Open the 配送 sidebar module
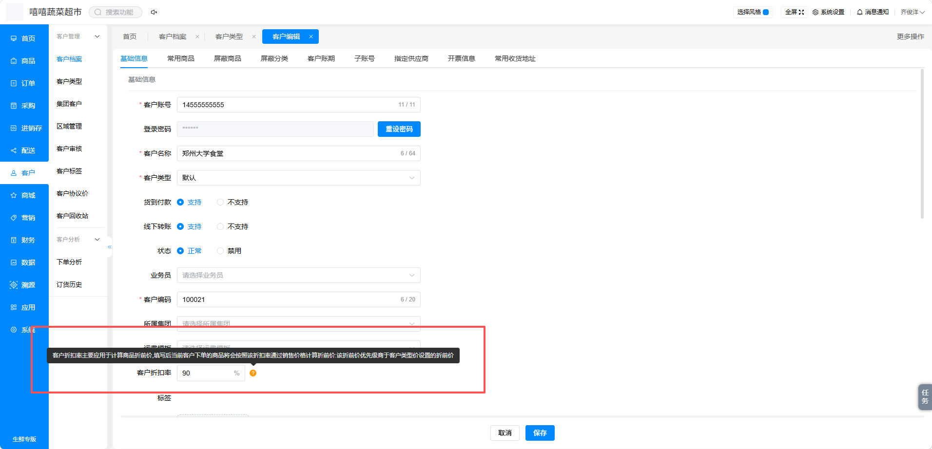This screenshot has width=932, height=449. click(24, 150)
